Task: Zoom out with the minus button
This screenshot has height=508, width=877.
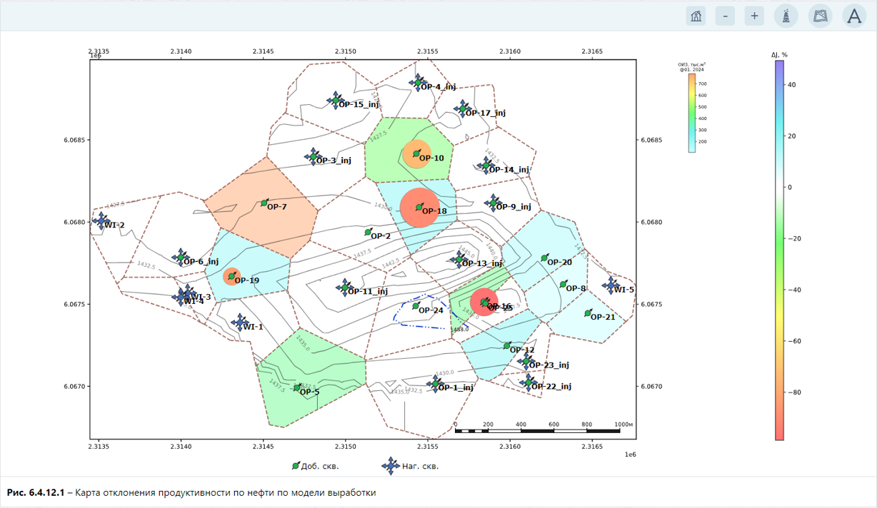Action: tap(725, 16)
